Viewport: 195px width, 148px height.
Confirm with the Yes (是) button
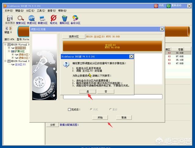(x=88, y=92)
